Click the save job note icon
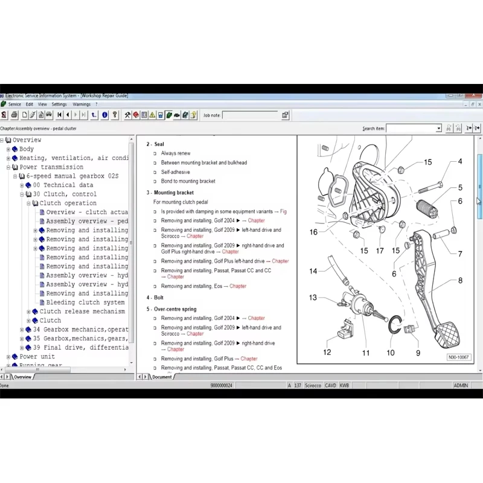 285,115
